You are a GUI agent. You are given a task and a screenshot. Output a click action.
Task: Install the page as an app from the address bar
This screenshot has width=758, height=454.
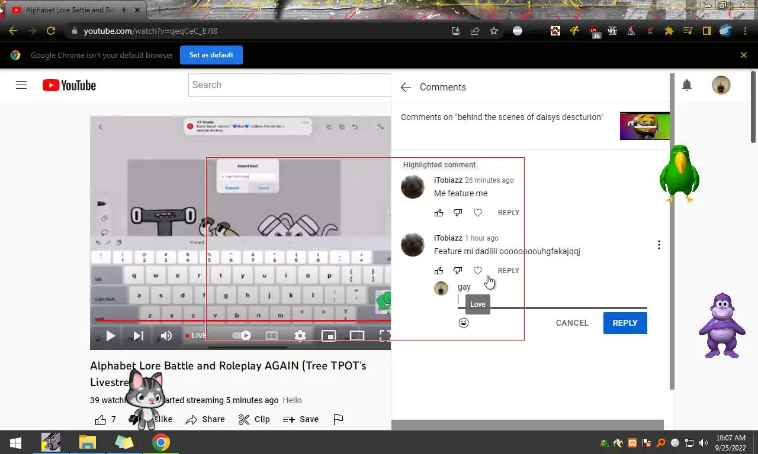click(455, 31)
